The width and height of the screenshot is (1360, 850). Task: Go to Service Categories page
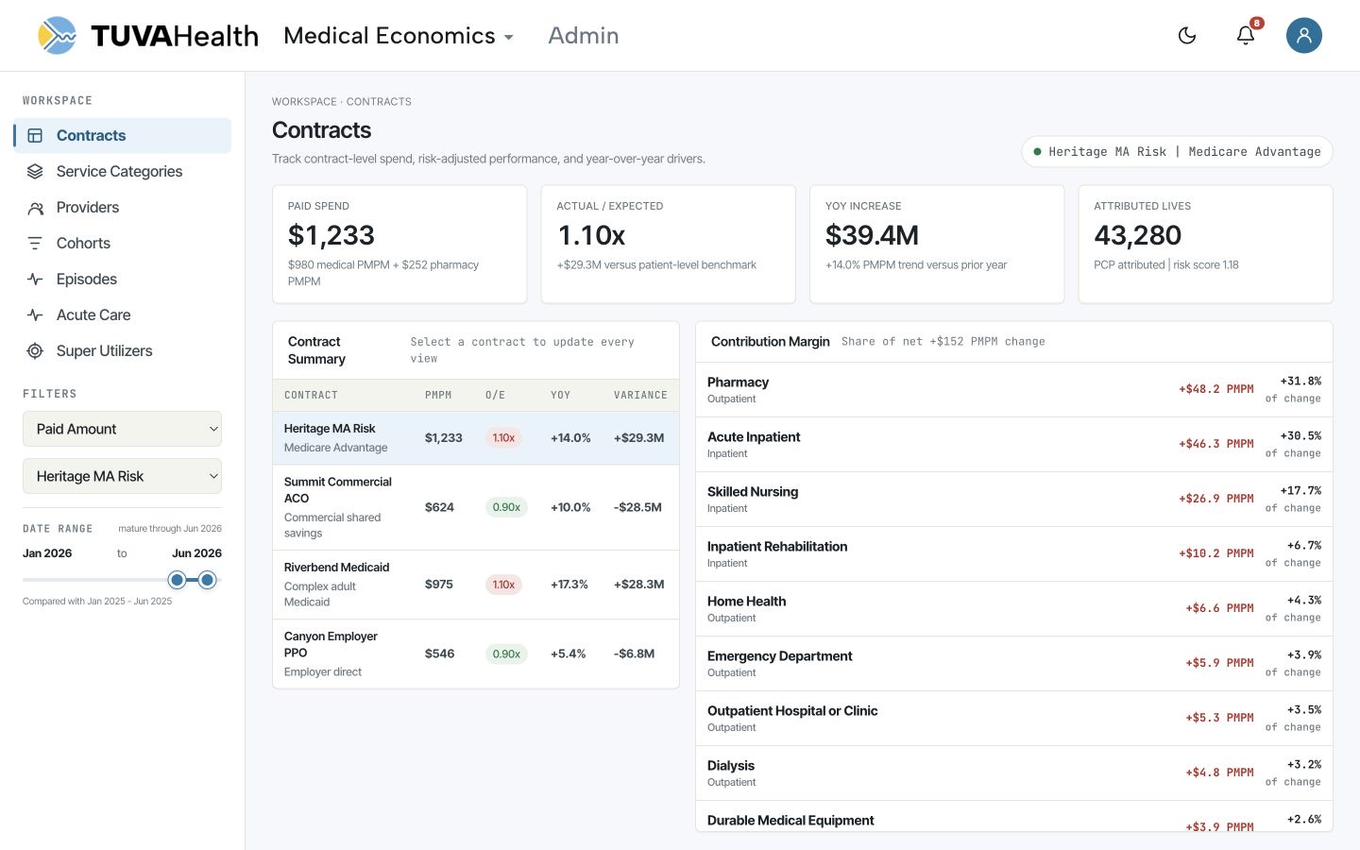pyautogui.click(x=123, y=171)
